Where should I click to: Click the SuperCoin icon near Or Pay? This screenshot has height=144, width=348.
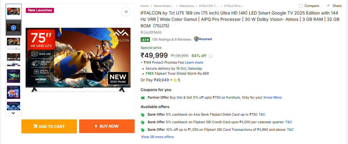[x=175, y=80]
